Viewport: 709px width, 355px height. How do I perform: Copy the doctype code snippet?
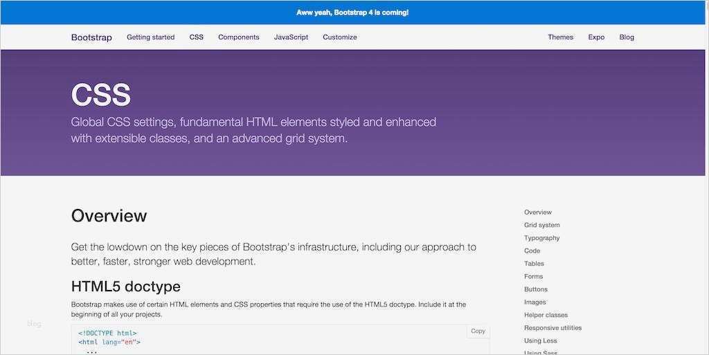(x=478, y=331)
